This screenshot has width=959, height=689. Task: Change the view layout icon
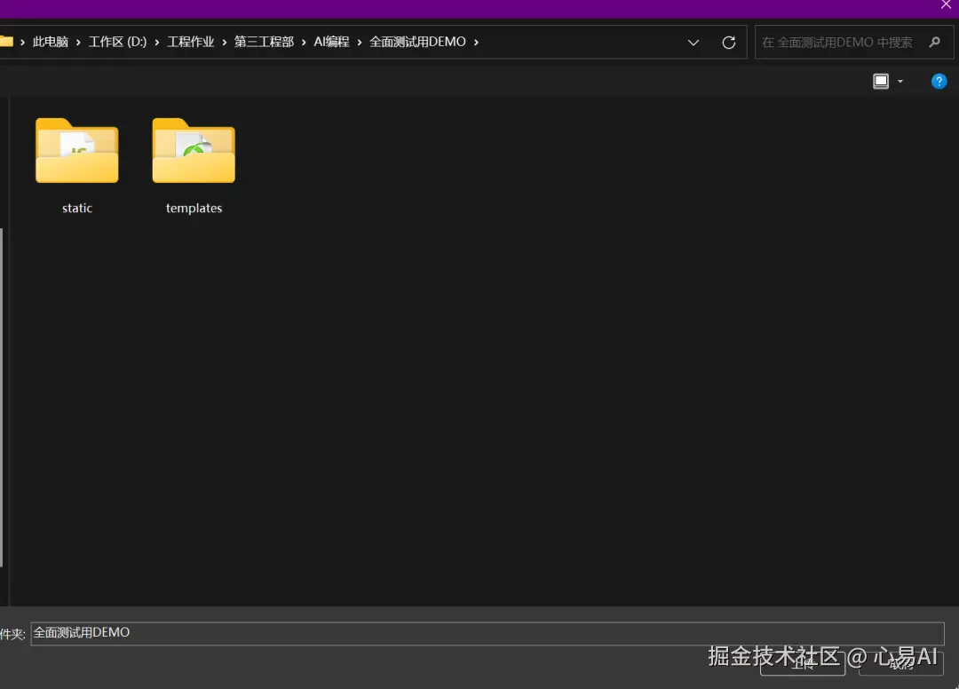881,81
